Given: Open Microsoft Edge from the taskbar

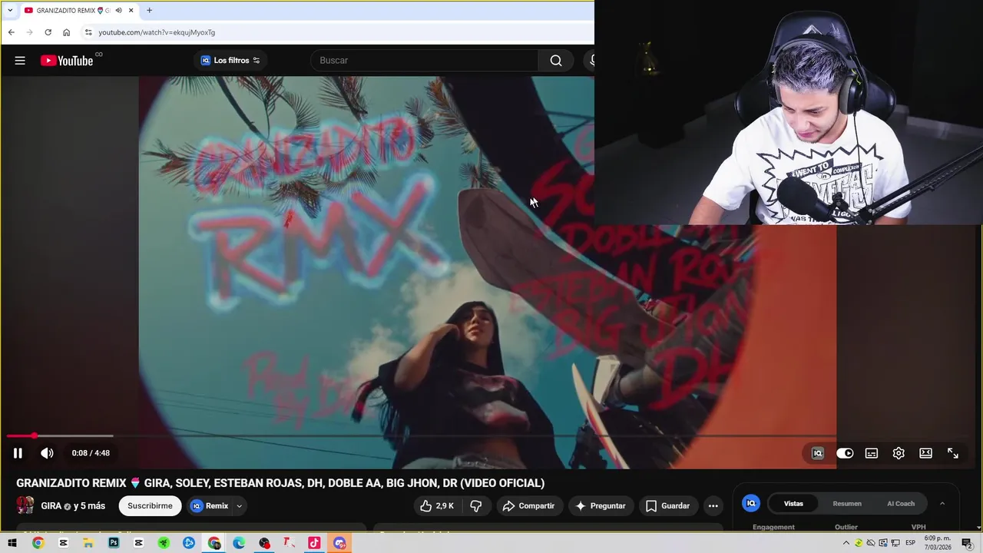Looking at the screenshot, I should (239, 543).
